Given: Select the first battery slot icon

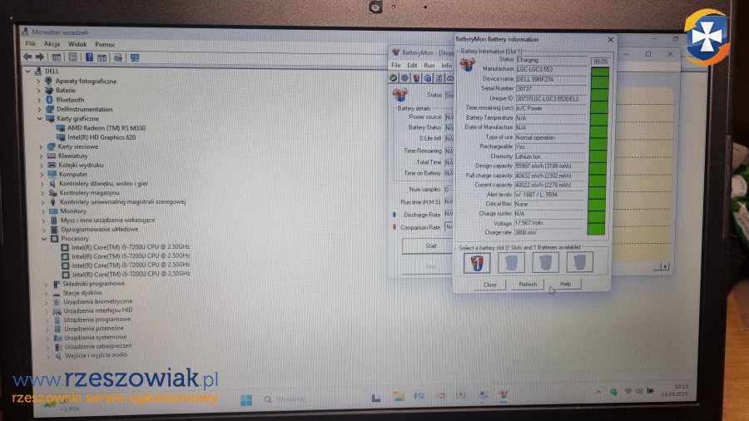Looking at the screenshot, I should [x=476, y=263].
